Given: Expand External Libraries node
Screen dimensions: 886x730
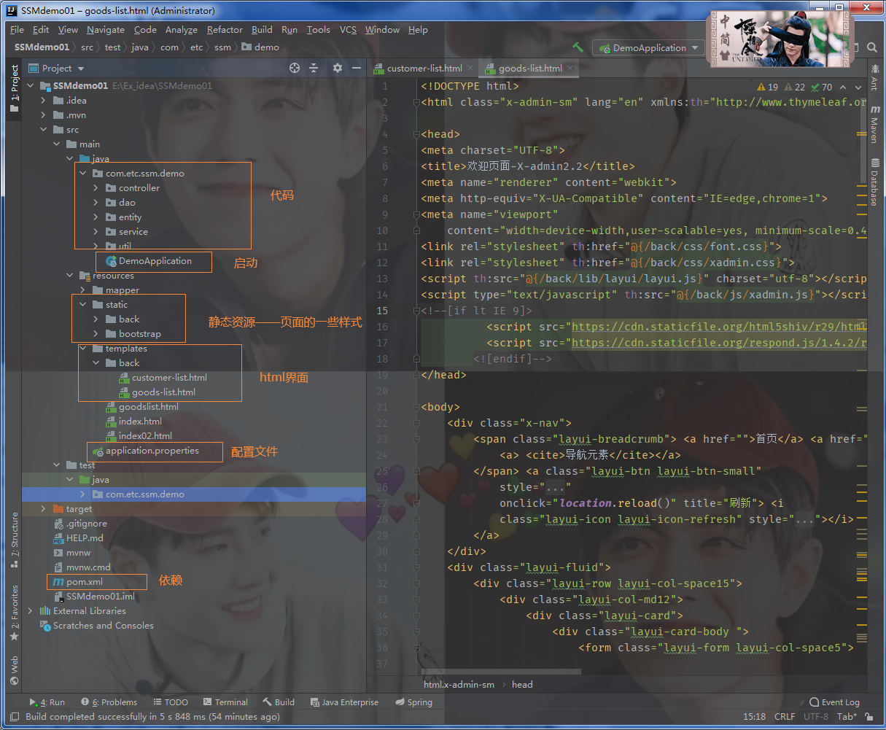Looking at the screenshot, I should [30, 611].
